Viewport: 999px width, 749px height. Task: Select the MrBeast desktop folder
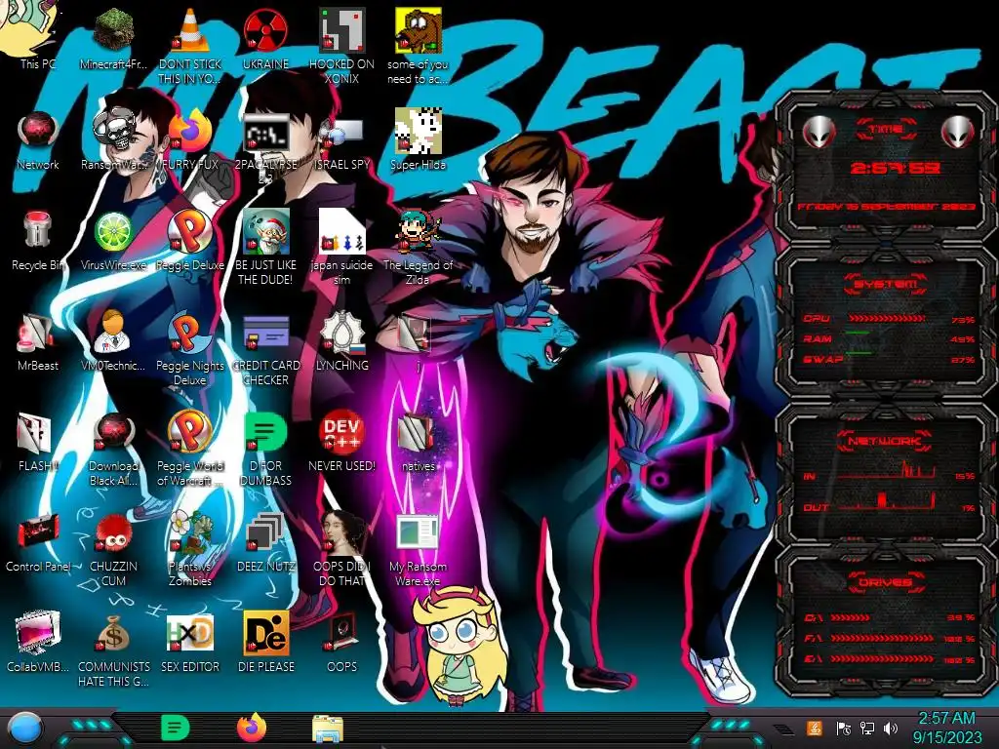[38, 333]
